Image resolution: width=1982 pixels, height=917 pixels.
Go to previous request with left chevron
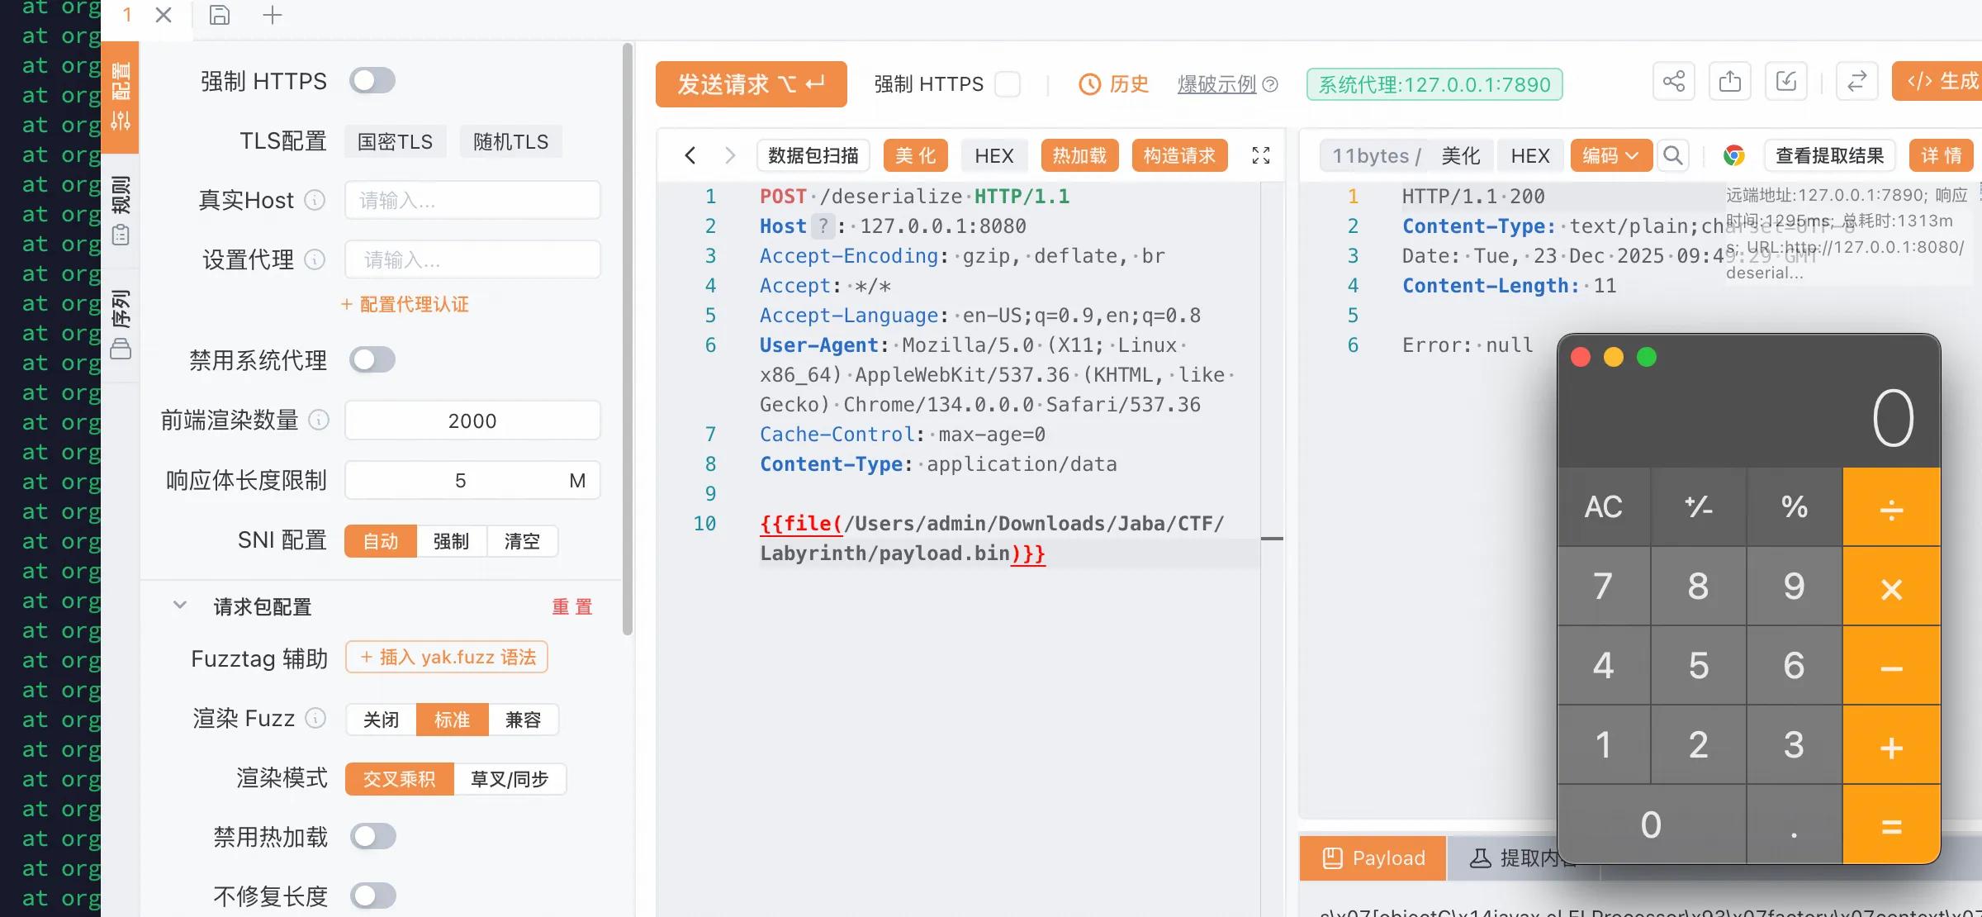(690, 155)
